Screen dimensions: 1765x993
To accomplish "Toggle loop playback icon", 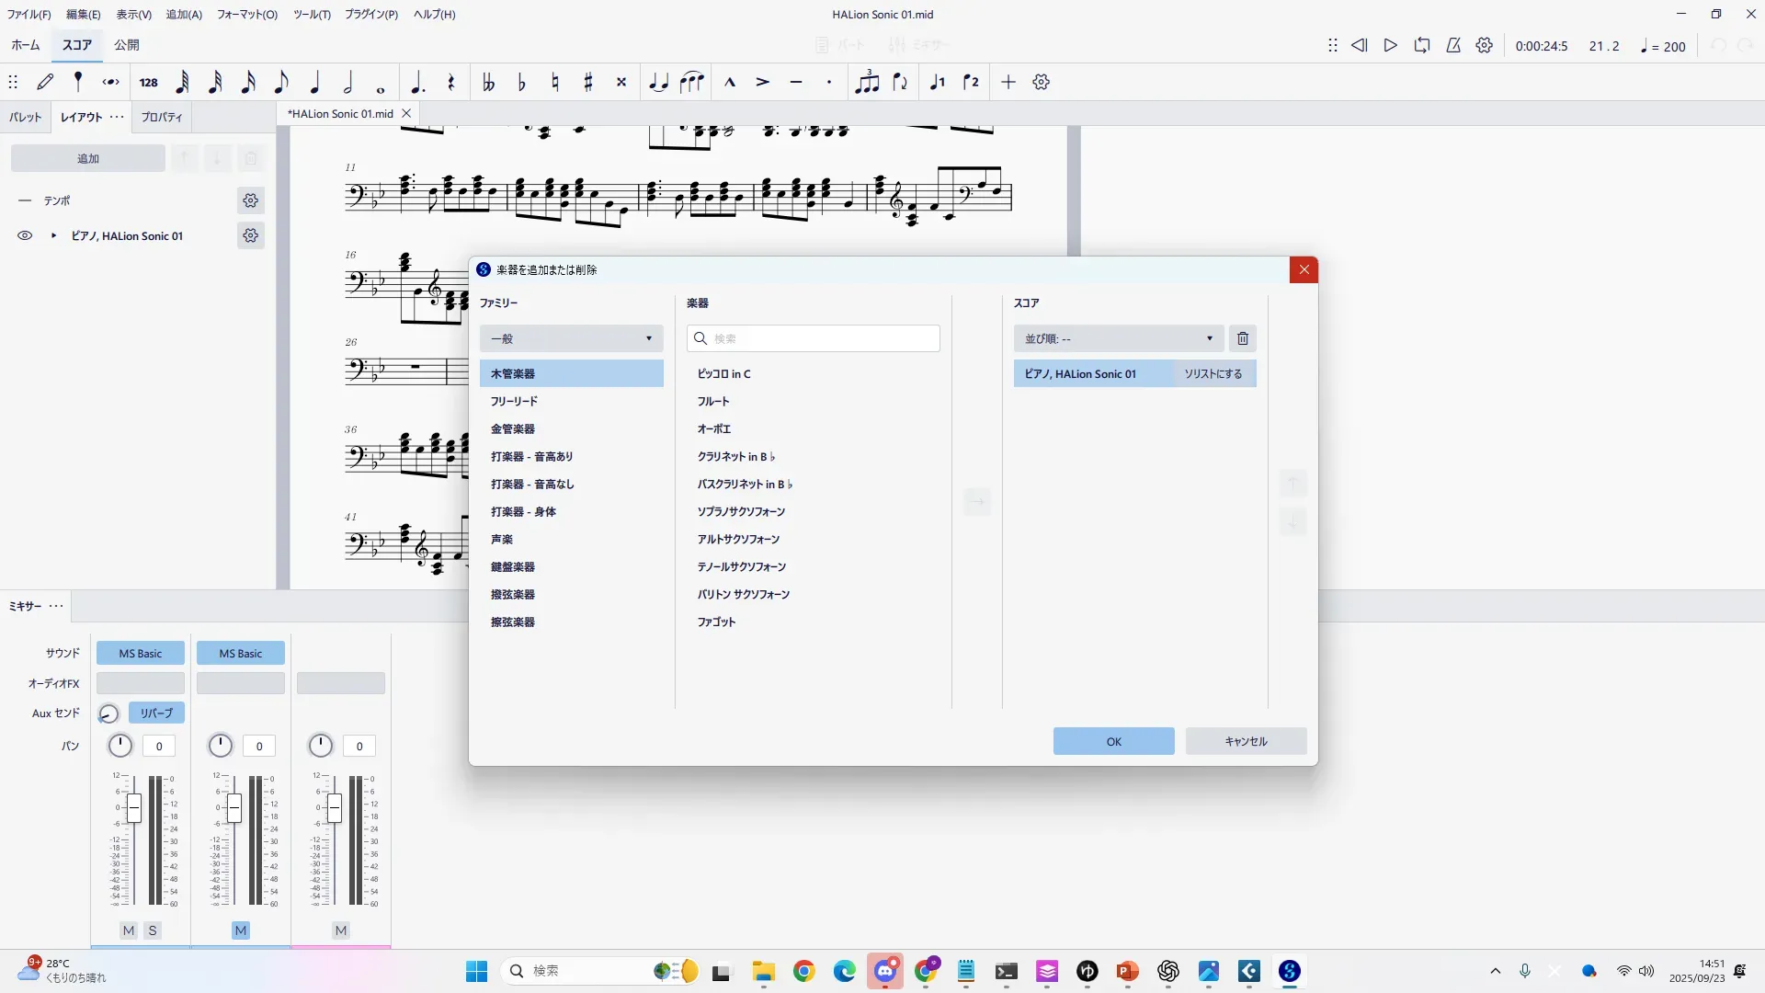I will (x=1422, y=45).
